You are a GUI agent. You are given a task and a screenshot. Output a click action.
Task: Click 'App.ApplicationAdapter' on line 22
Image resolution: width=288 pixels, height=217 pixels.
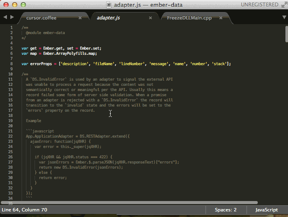pyautogui.click(x=50, y=136)
